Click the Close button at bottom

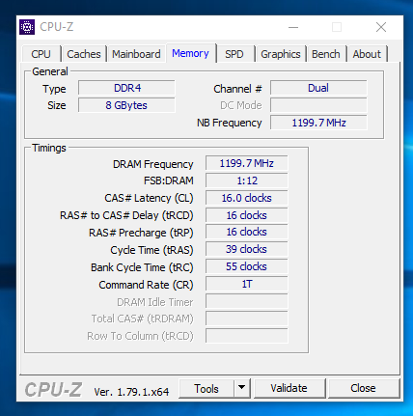(363, 388)
